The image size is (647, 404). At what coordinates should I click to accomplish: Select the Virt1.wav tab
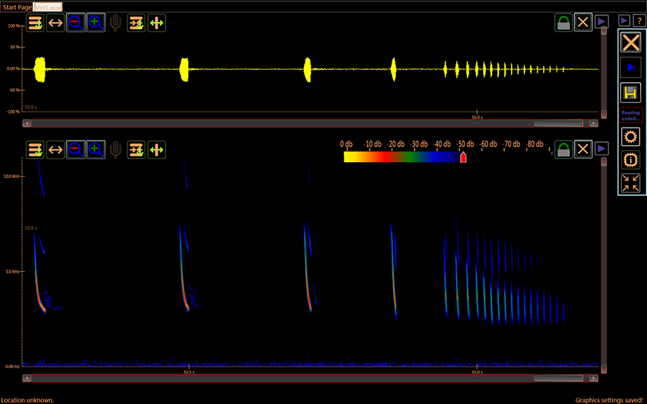(49, 6)
